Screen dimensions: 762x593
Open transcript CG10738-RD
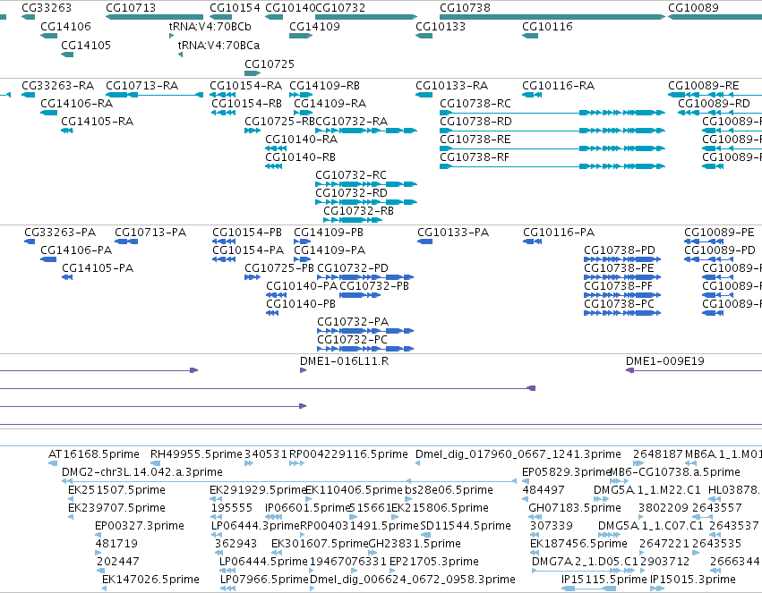475,122
